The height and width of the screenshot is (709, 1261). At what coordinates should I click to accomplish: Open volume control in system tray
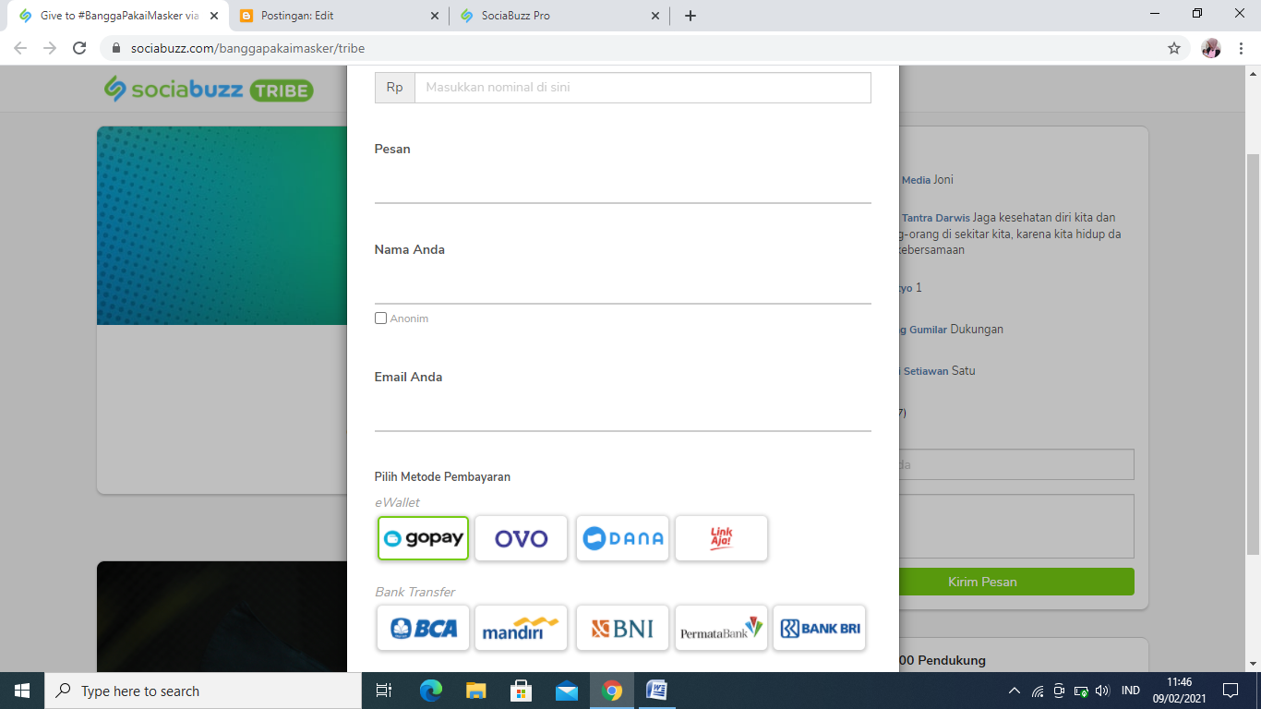pos(1101,691)
